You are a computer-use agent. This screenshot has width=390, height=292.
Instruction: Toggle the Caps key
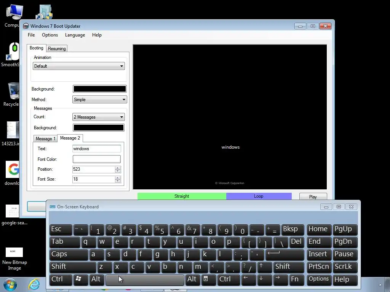(69, 254)
